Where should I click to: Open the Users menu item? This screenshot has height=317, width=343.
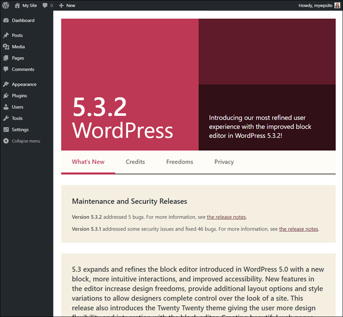click(x=18, y=107)
